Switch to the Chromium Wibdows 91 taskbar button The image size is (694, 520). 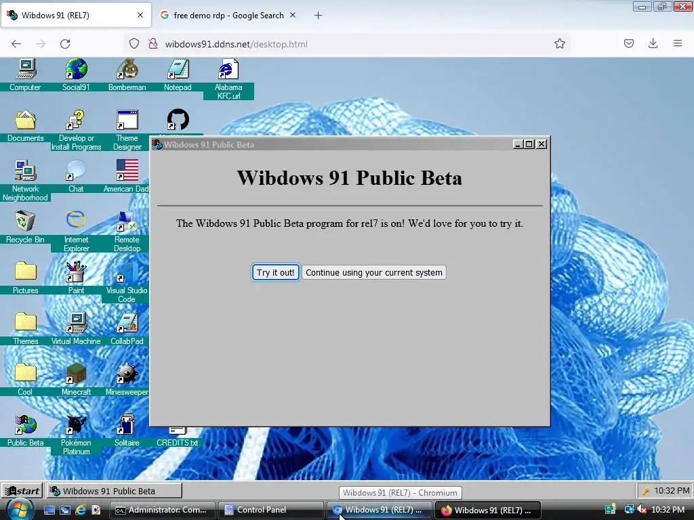click(380, 510)
